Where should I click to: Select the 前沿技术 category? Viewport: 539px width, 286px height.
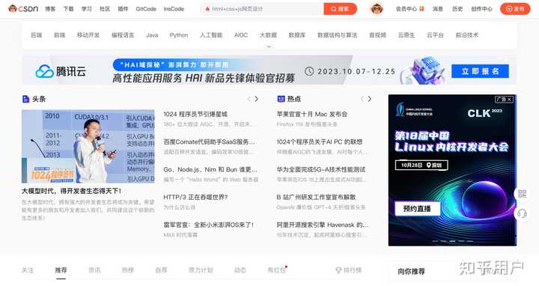click(467, 35)
